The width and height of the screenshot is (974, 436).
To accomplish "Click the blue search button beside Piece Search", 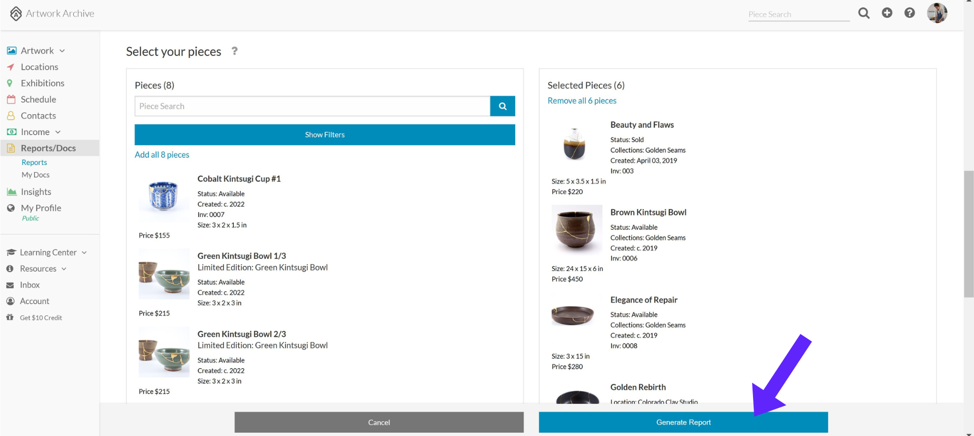I will pos(503,106).
